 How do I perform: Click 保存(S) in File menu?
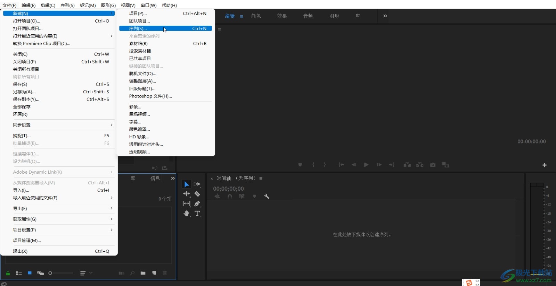[x=58, y=84]
